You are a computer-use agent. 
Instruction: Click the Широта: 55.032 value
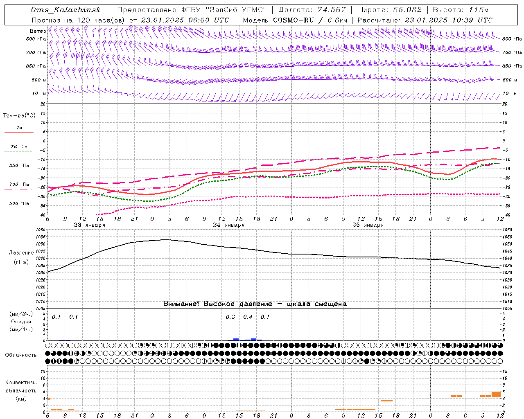click(389, 10)
